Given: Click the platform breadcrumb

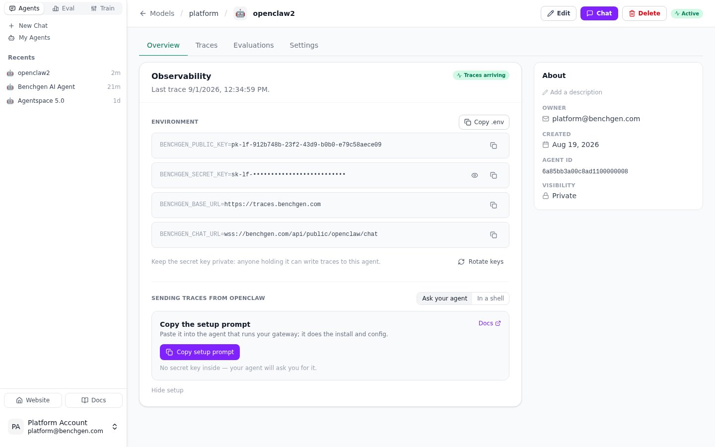Looking at the screenshot, I should tap(204, 13).
